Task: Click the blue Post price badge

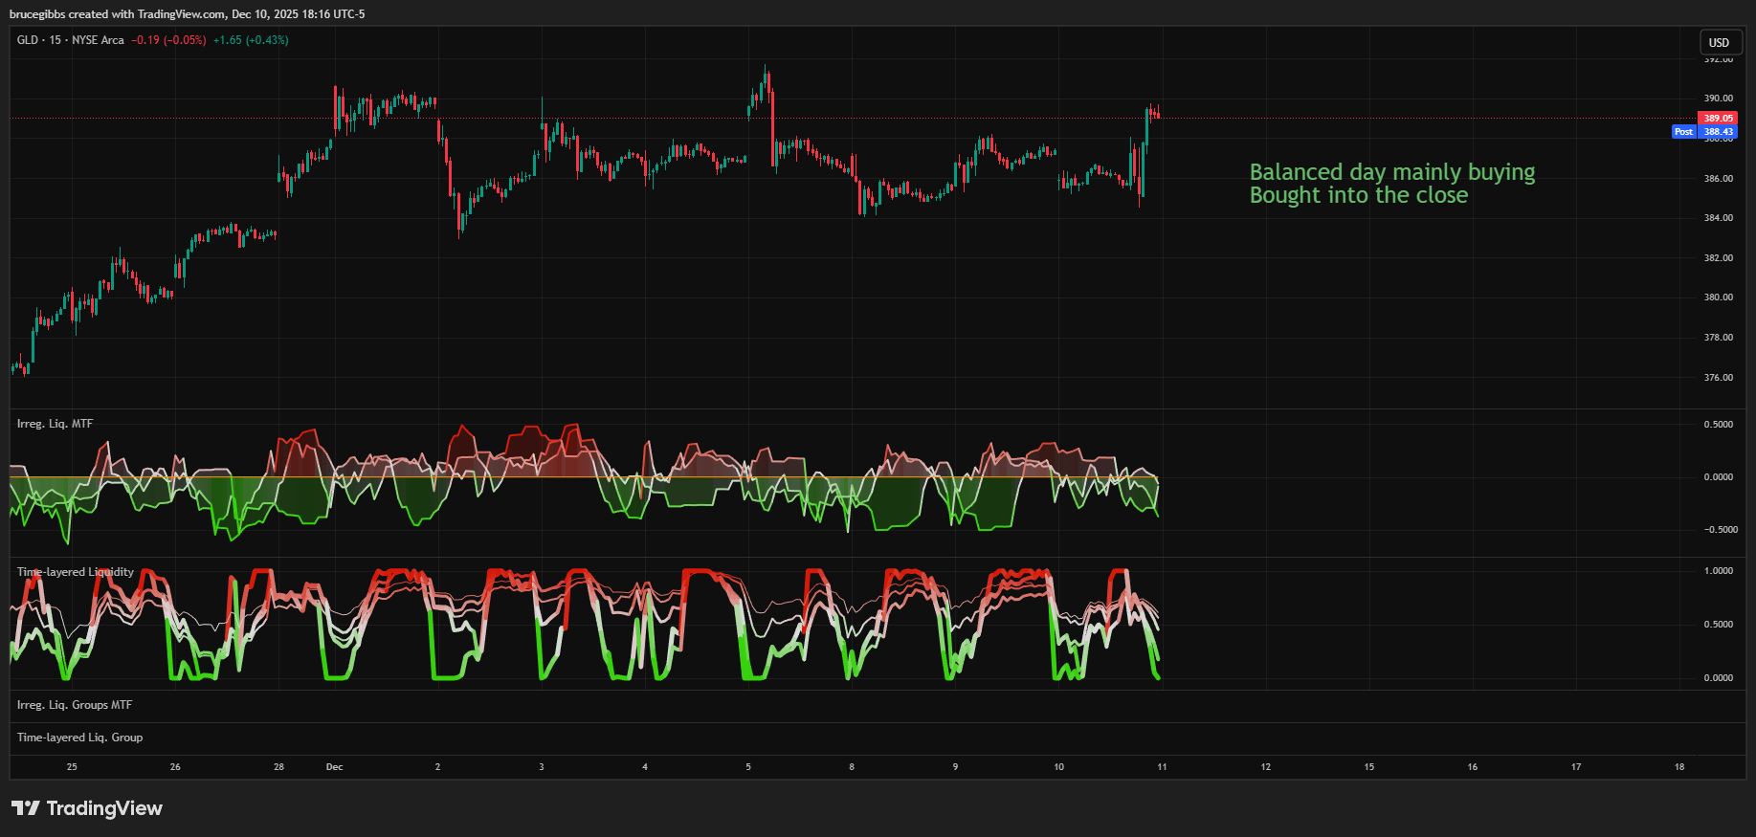Action: [1683, 132]
